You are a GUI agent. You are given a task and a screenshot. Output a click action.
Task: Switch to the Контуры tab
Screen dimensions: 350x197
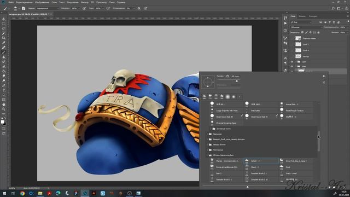(x=313, y=16)
